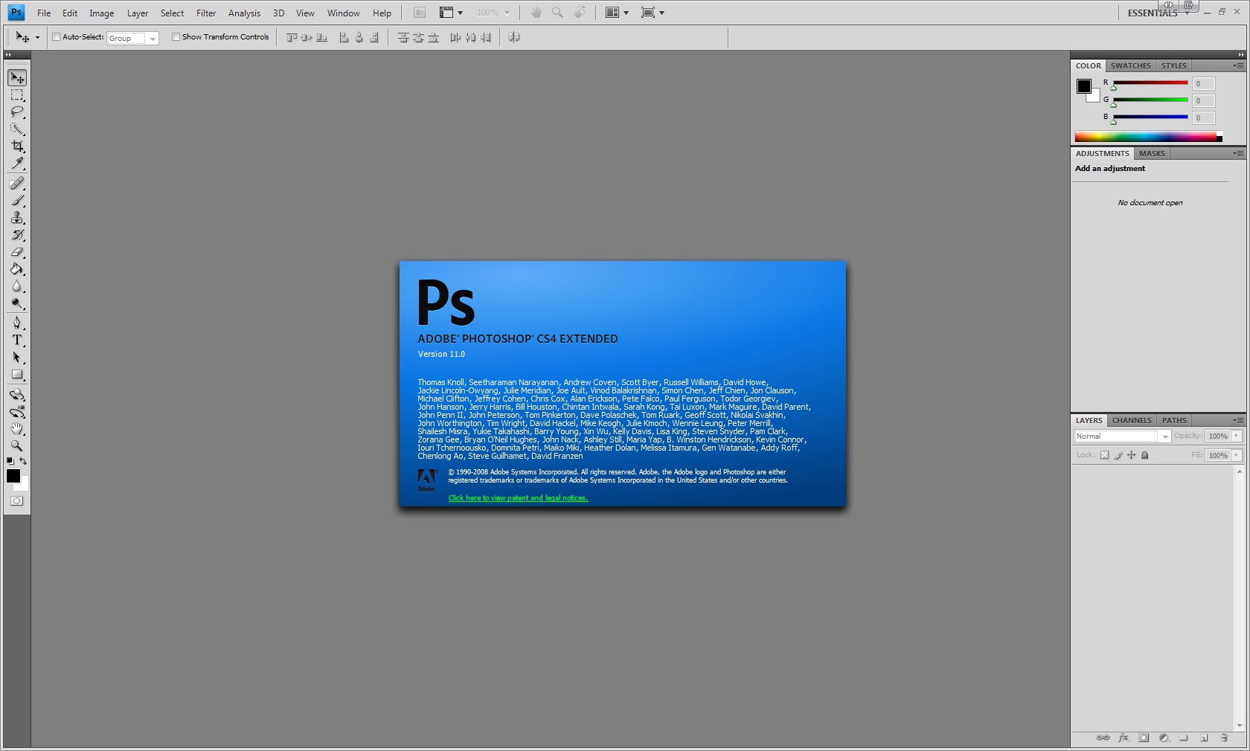Screen dimensions: 1250x751
Task: Open the Essentials workspace switcher
Action: pos(1158,13)
